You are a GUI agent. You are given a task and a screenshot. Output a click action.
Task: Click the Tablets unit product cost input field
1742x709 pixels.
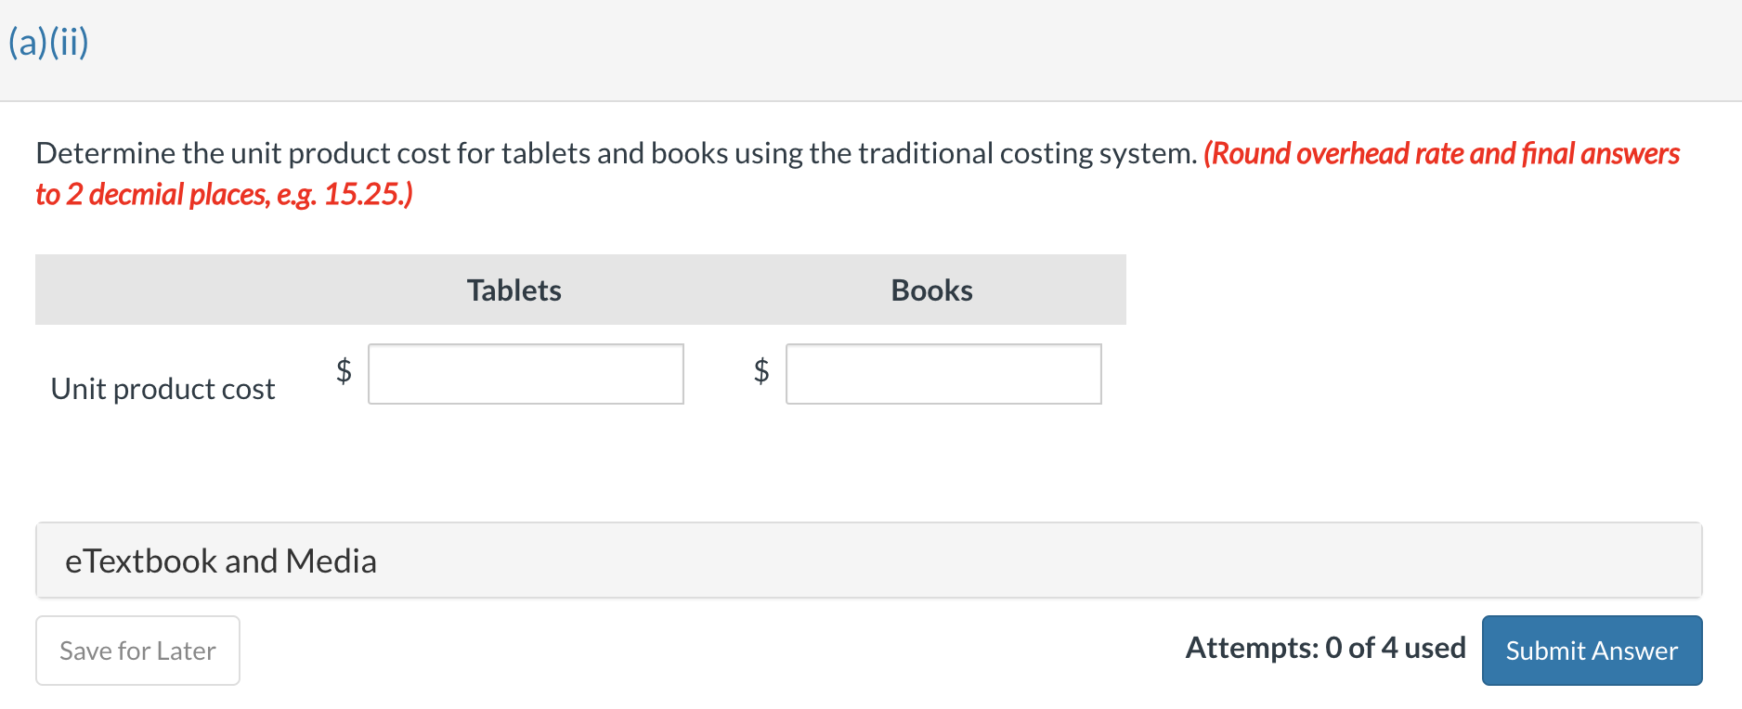(x=526, y=374)
